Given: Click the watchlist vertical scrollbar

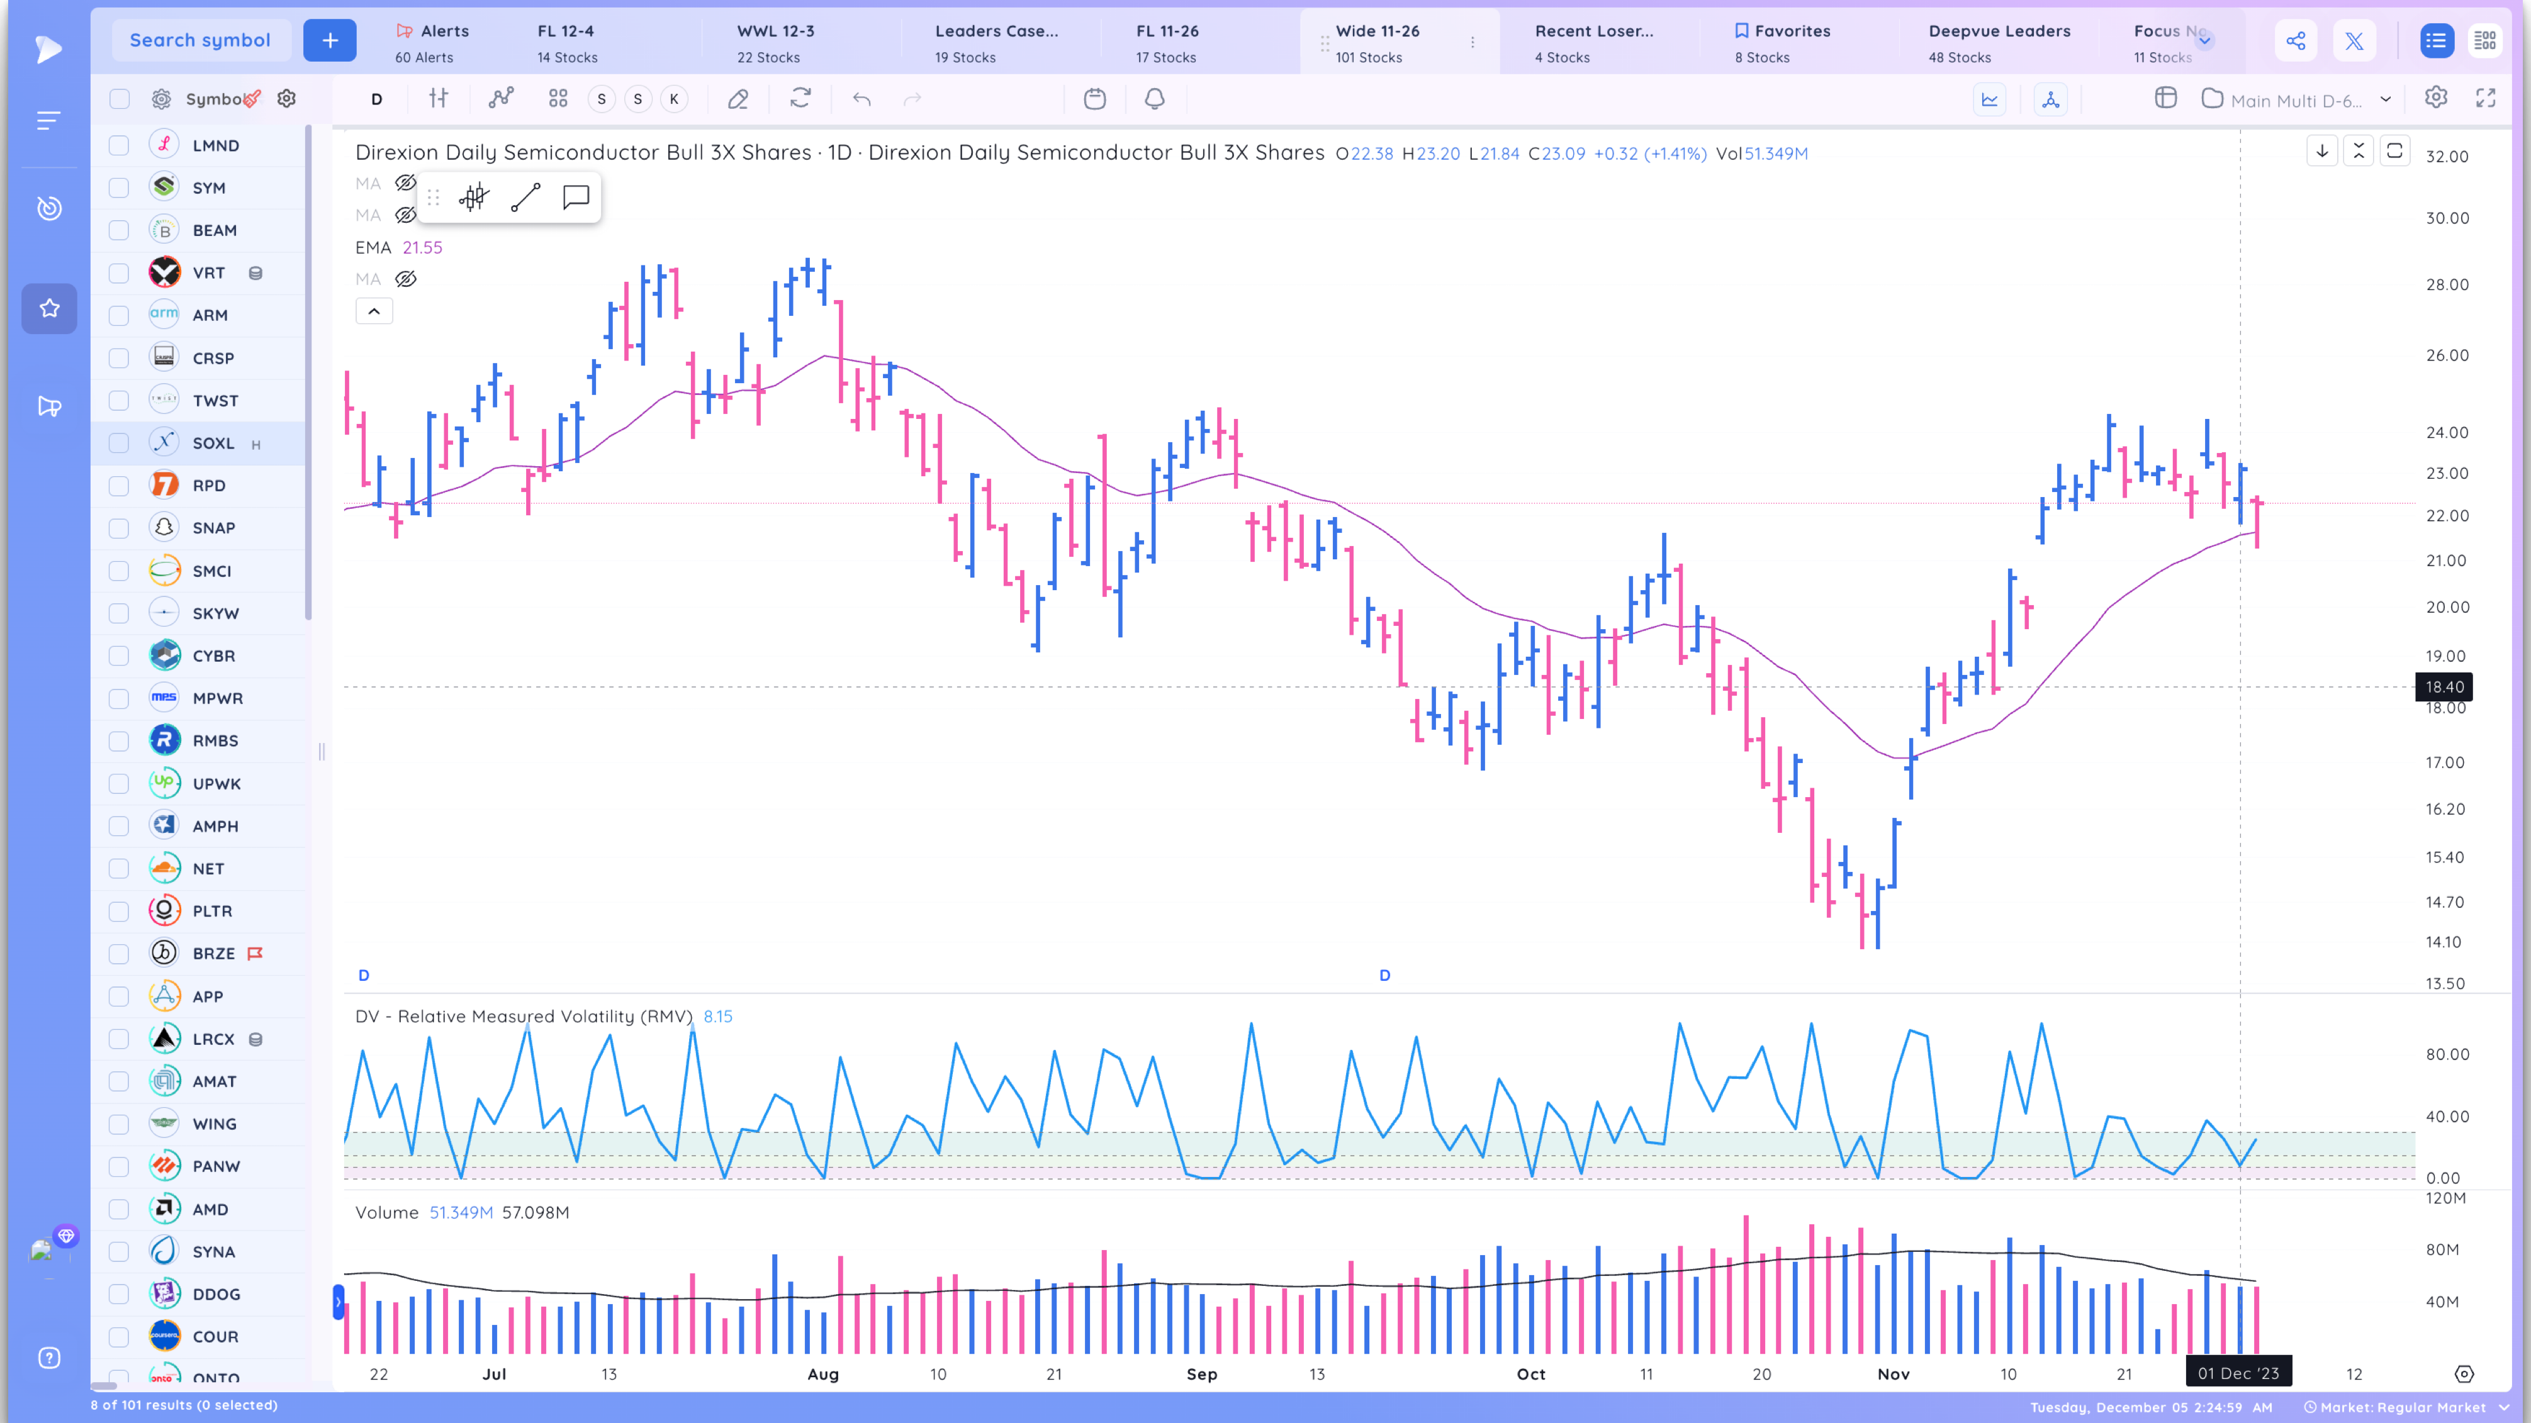Looking at the screenshot, I should (308, 371).
